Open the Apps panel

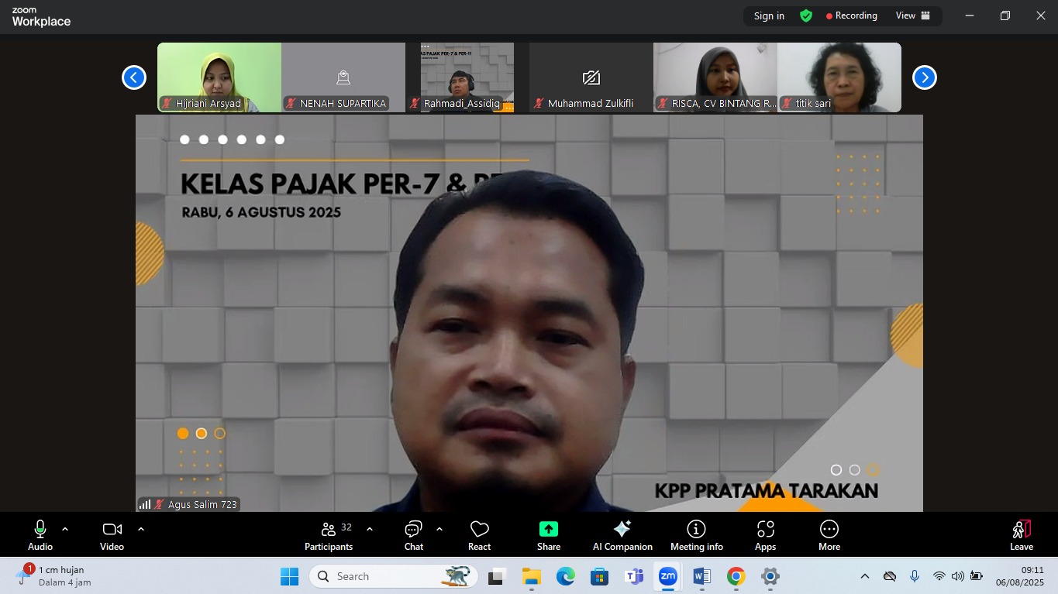pyautogui.click(x=765, y=535)
